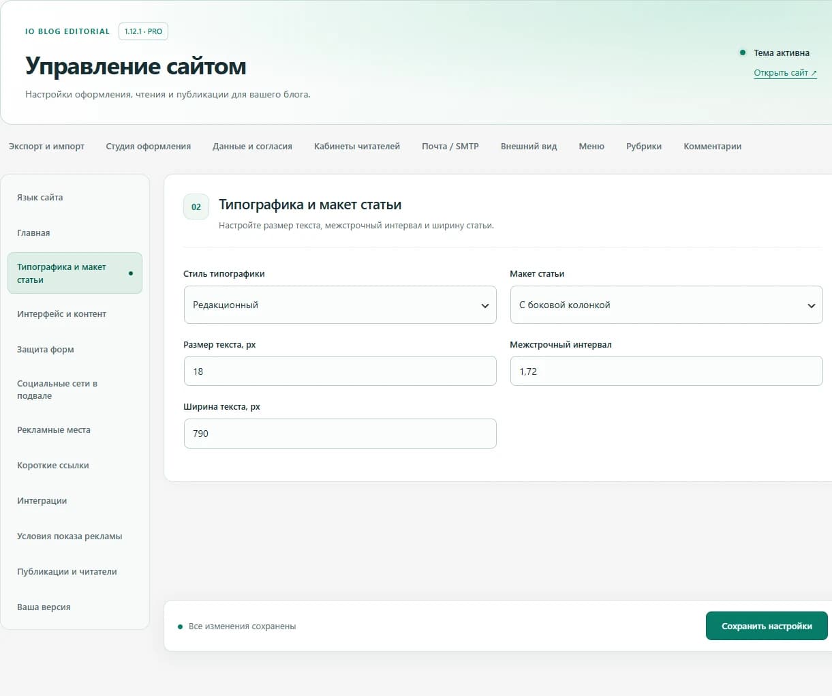This screenshot has width=832, height=696.
Task: Click the 1.12.1 · PRO version badge
Action: (143, 31)
